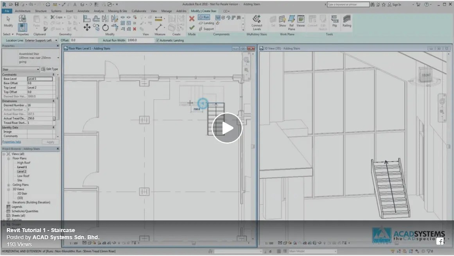
Task: Click the search binoculars icon
Action: (372, 4)
